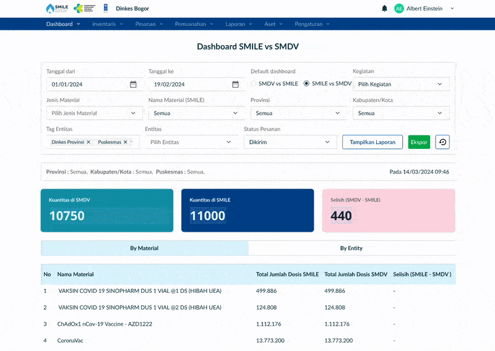Image resolution: width=495 pixels, height=351 pixels.
Task: Click the Kementerian Kesehatan logo
Action: 84,9
